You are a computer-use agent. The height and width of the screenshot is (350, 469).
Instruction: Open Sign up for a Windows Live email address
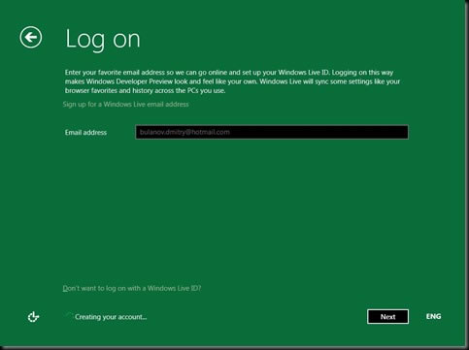pos(125,104)
